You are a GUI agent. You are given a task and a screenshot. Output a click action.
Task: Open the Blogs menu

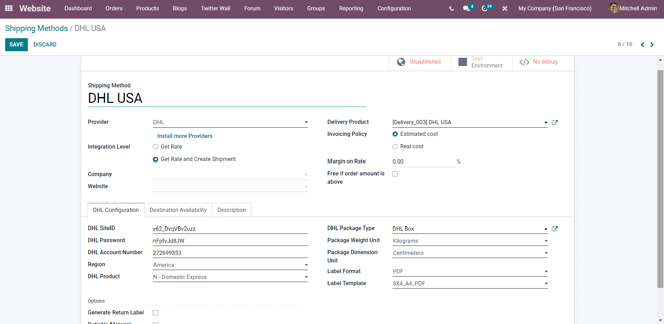click(180, 9)
